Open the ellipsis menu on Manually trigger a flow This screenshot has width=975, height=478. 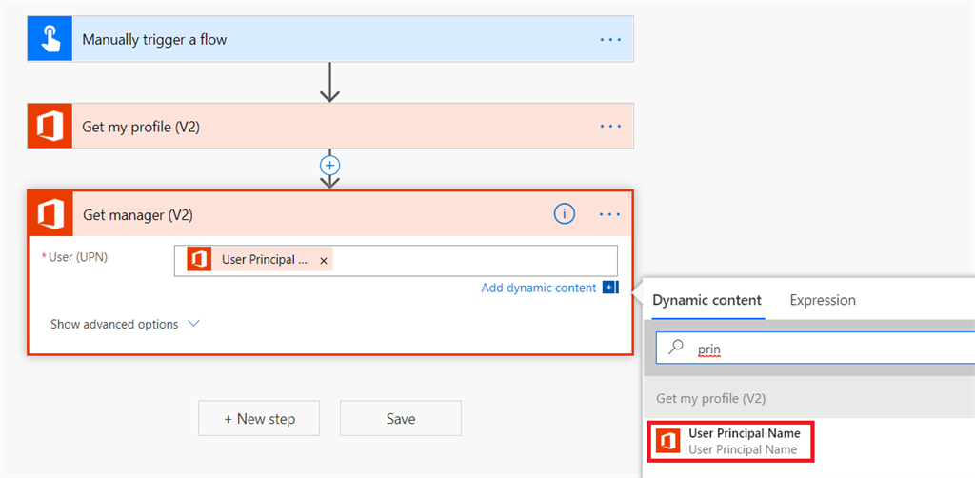(x=609, y=40)
